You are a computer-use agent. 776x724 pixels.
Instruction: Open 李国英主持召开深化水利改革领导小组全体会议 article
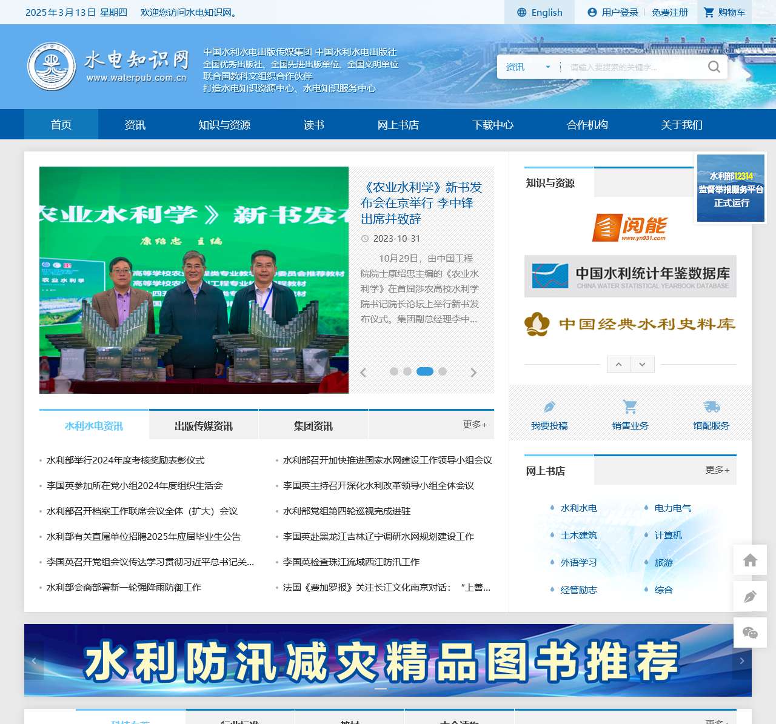click(378, 486)
